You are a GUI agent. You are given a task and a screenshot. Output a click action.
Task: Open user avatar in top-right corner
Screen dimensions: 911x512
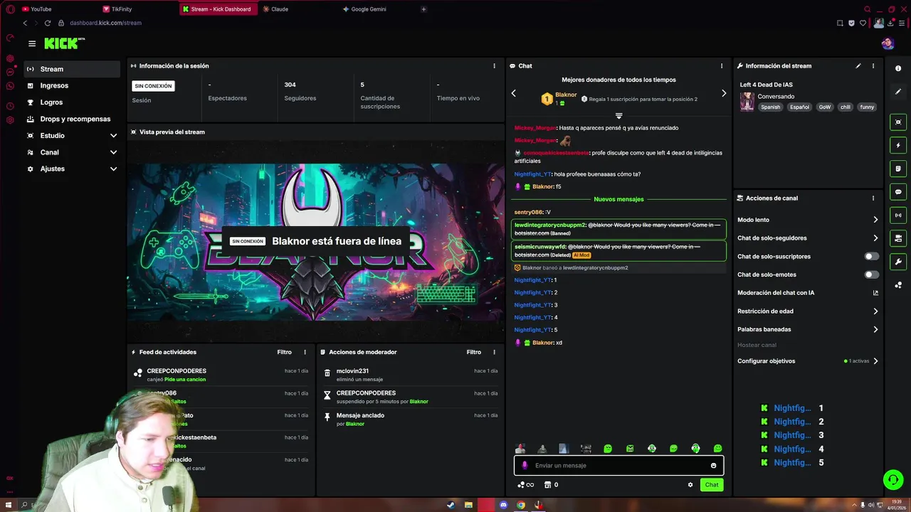tap(888, 43)
